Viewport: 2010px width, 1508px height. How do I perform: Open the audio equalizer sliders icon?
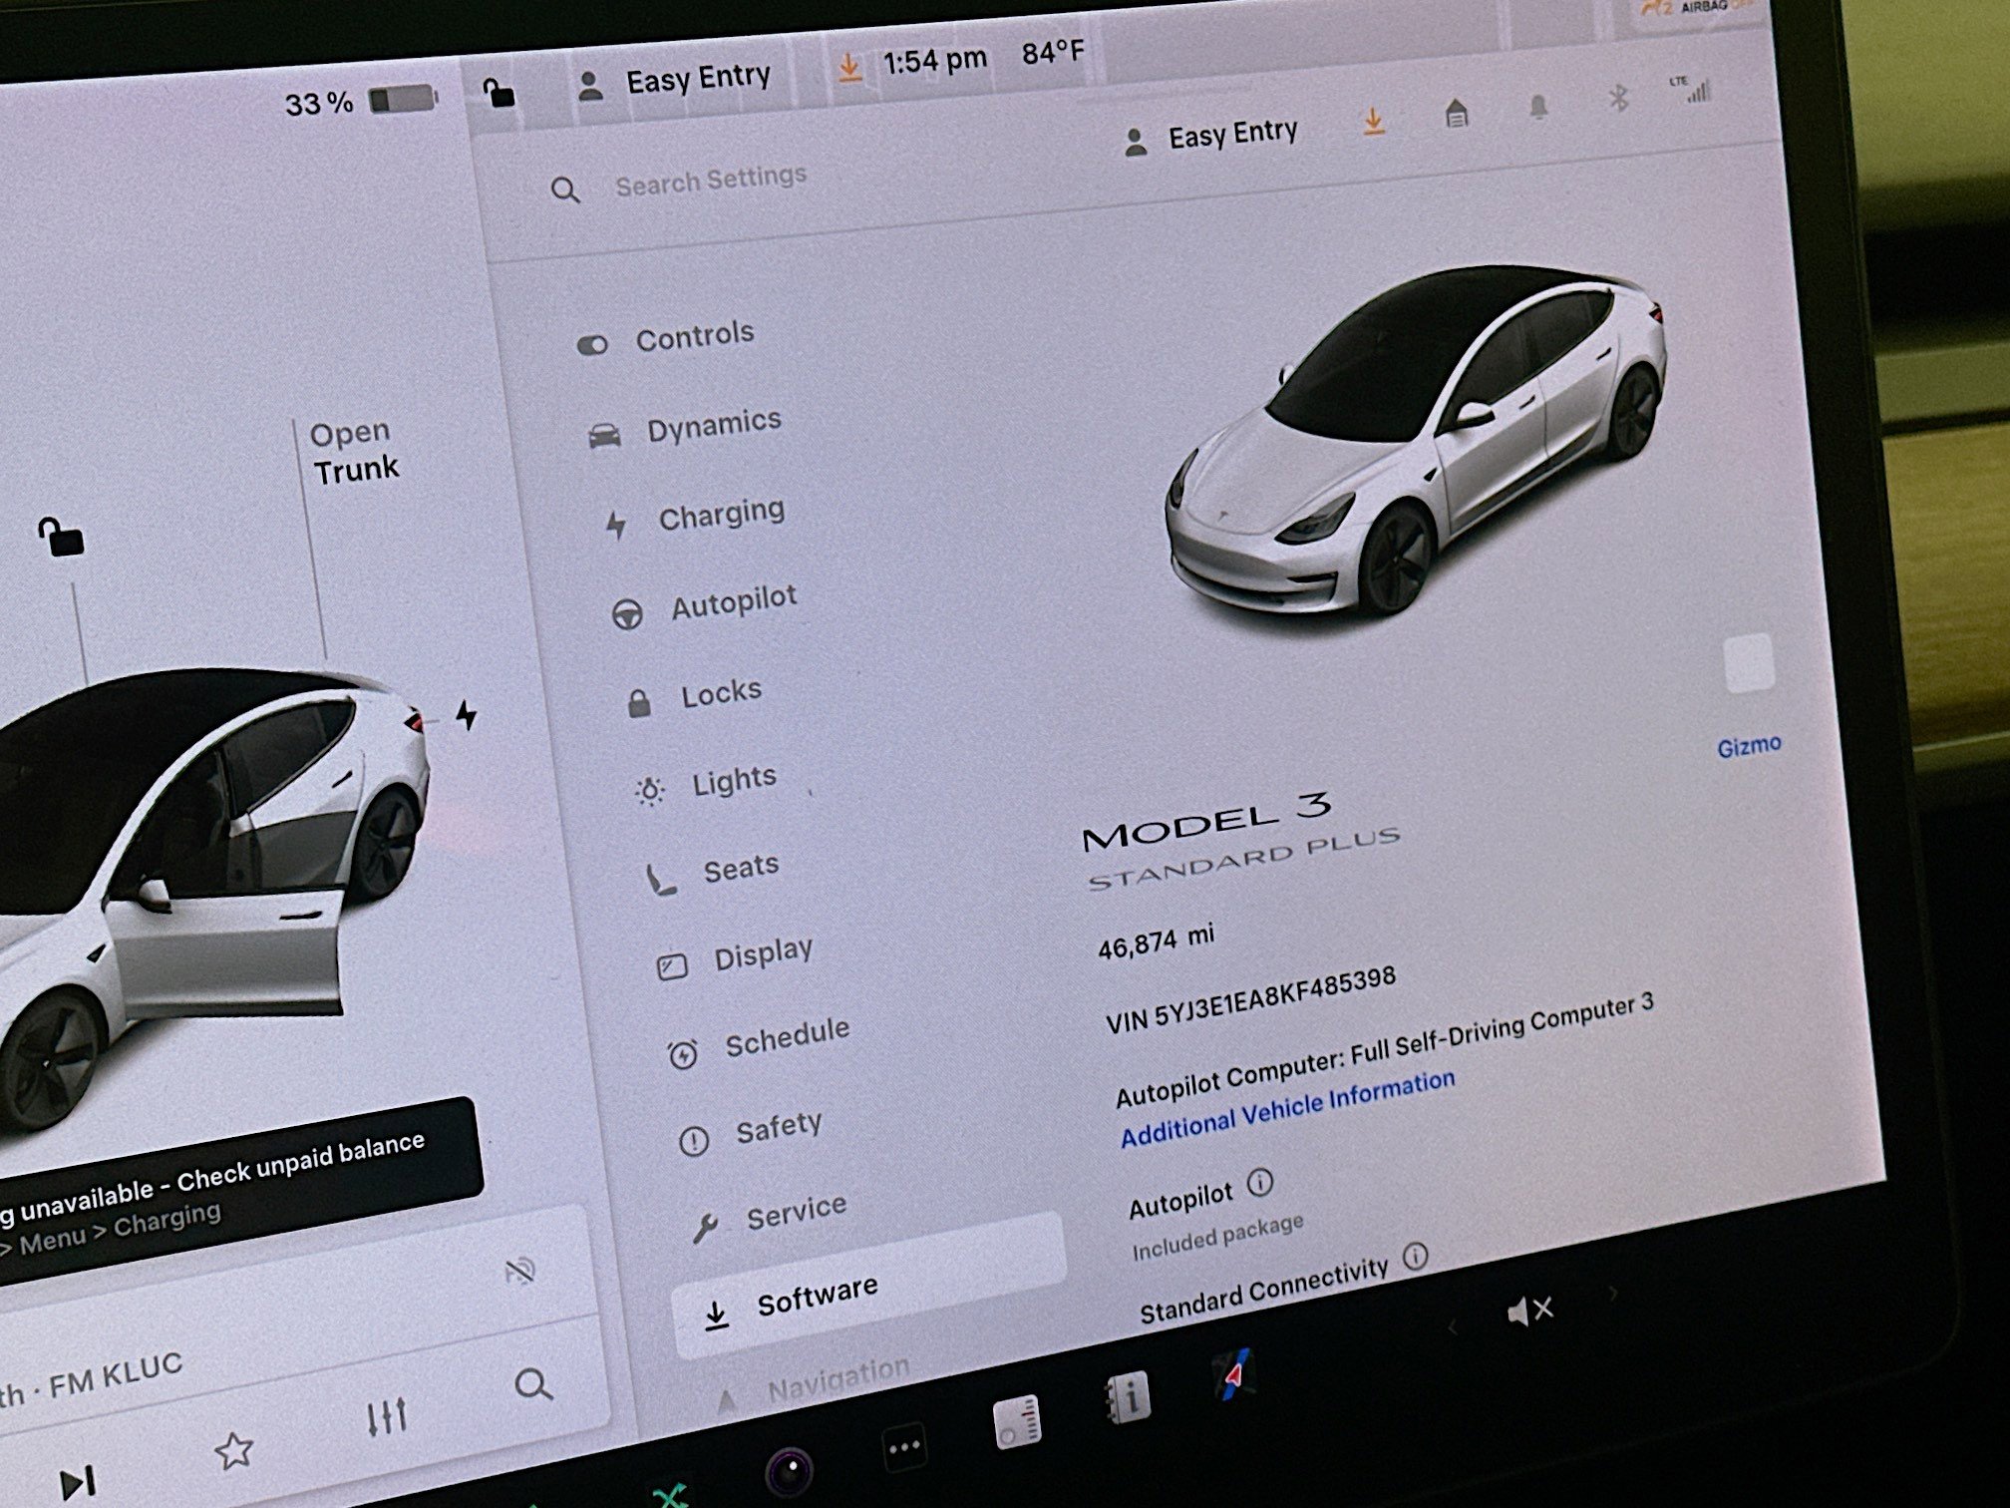coord(386,1416)
